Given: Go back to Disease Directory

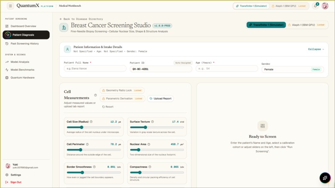Looking at the screenshot, I should pos(81,19).
